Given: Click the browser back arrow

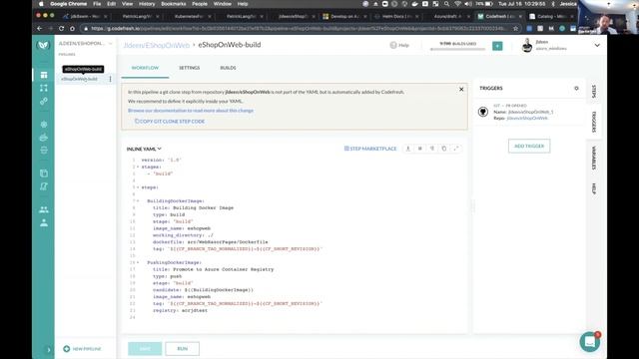Looking at the screenshot, I should coord(40,29).
